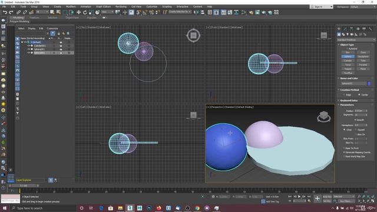
Task: Open the Rendering menu
Action: point(121,6)
